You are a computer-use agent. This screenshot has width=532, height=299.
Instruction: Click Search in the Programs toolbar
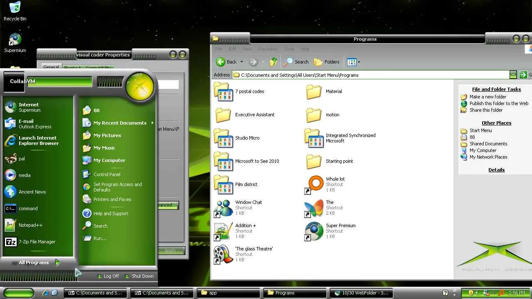[296, 62]
